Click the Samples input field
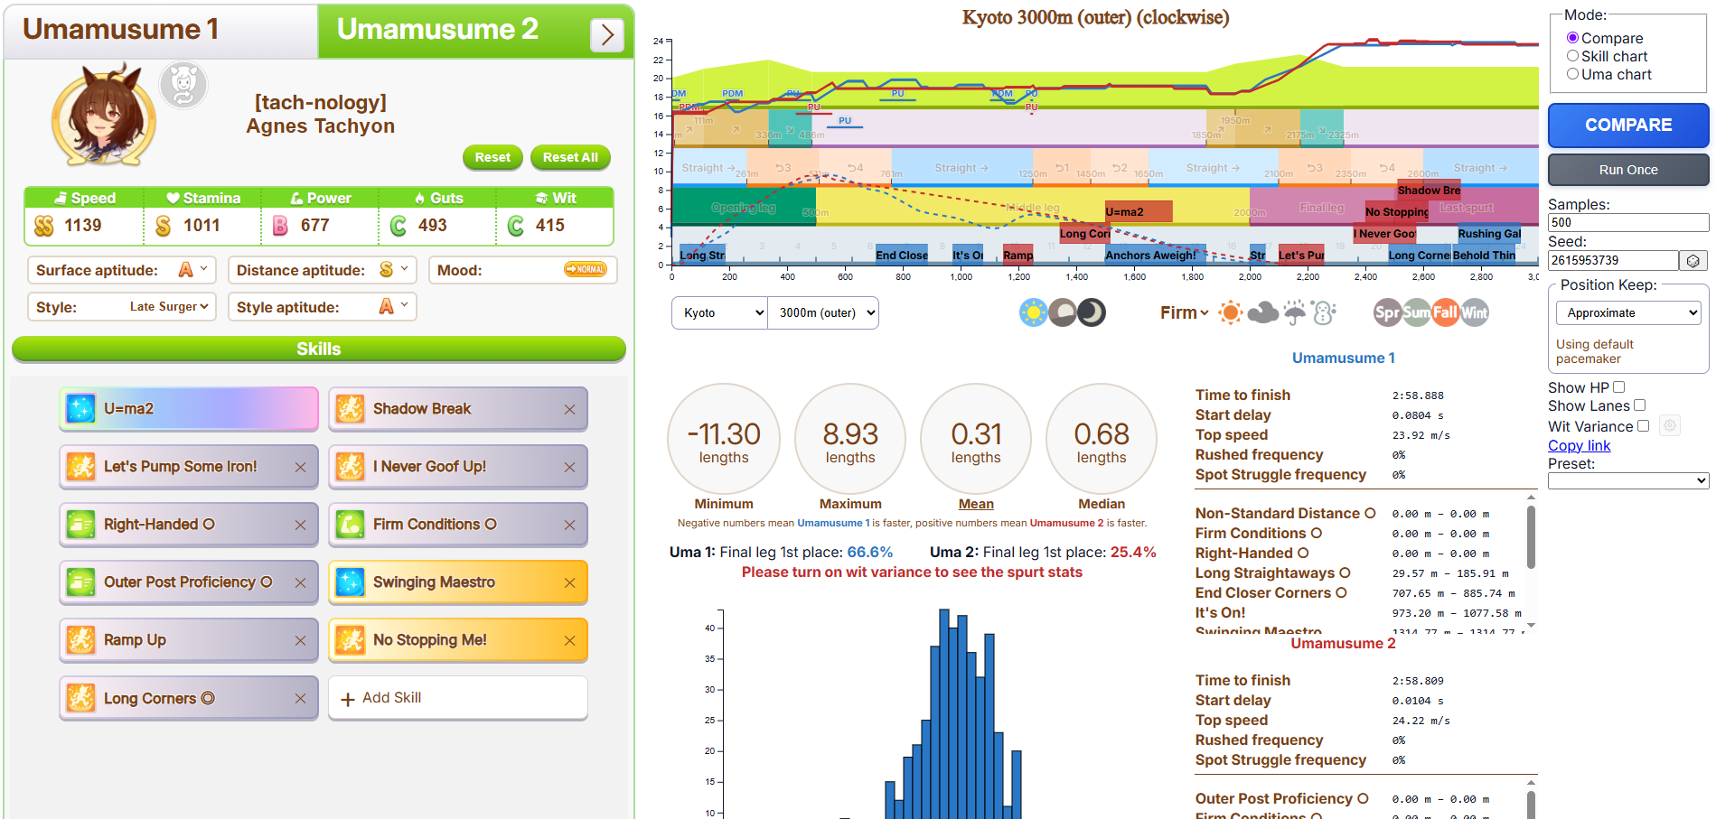The image size is (1716, 819). coord(1627,223)
